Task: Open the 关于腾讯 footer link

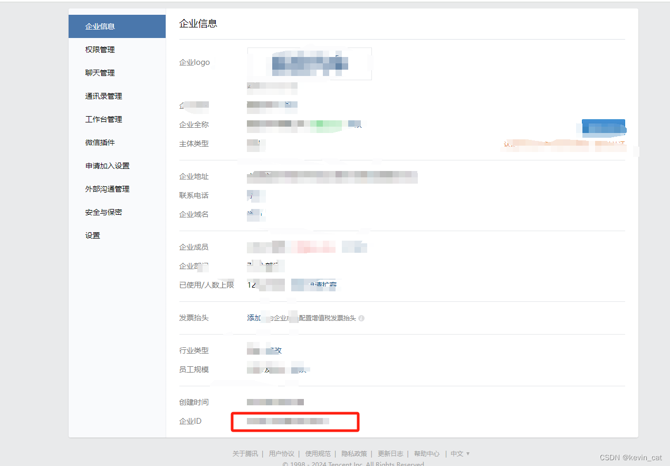Action: [245, 453]
